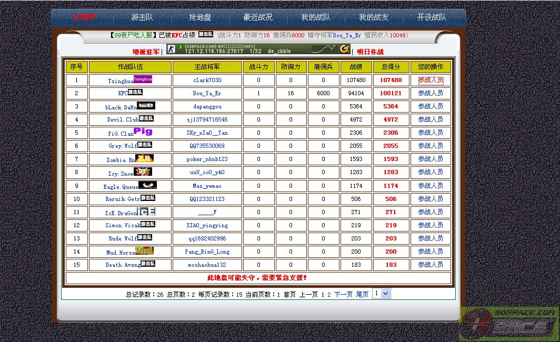This screenshot has height=342, width=560.
Task: Click the purple Pig clan logo
Action: coord(143,132)
